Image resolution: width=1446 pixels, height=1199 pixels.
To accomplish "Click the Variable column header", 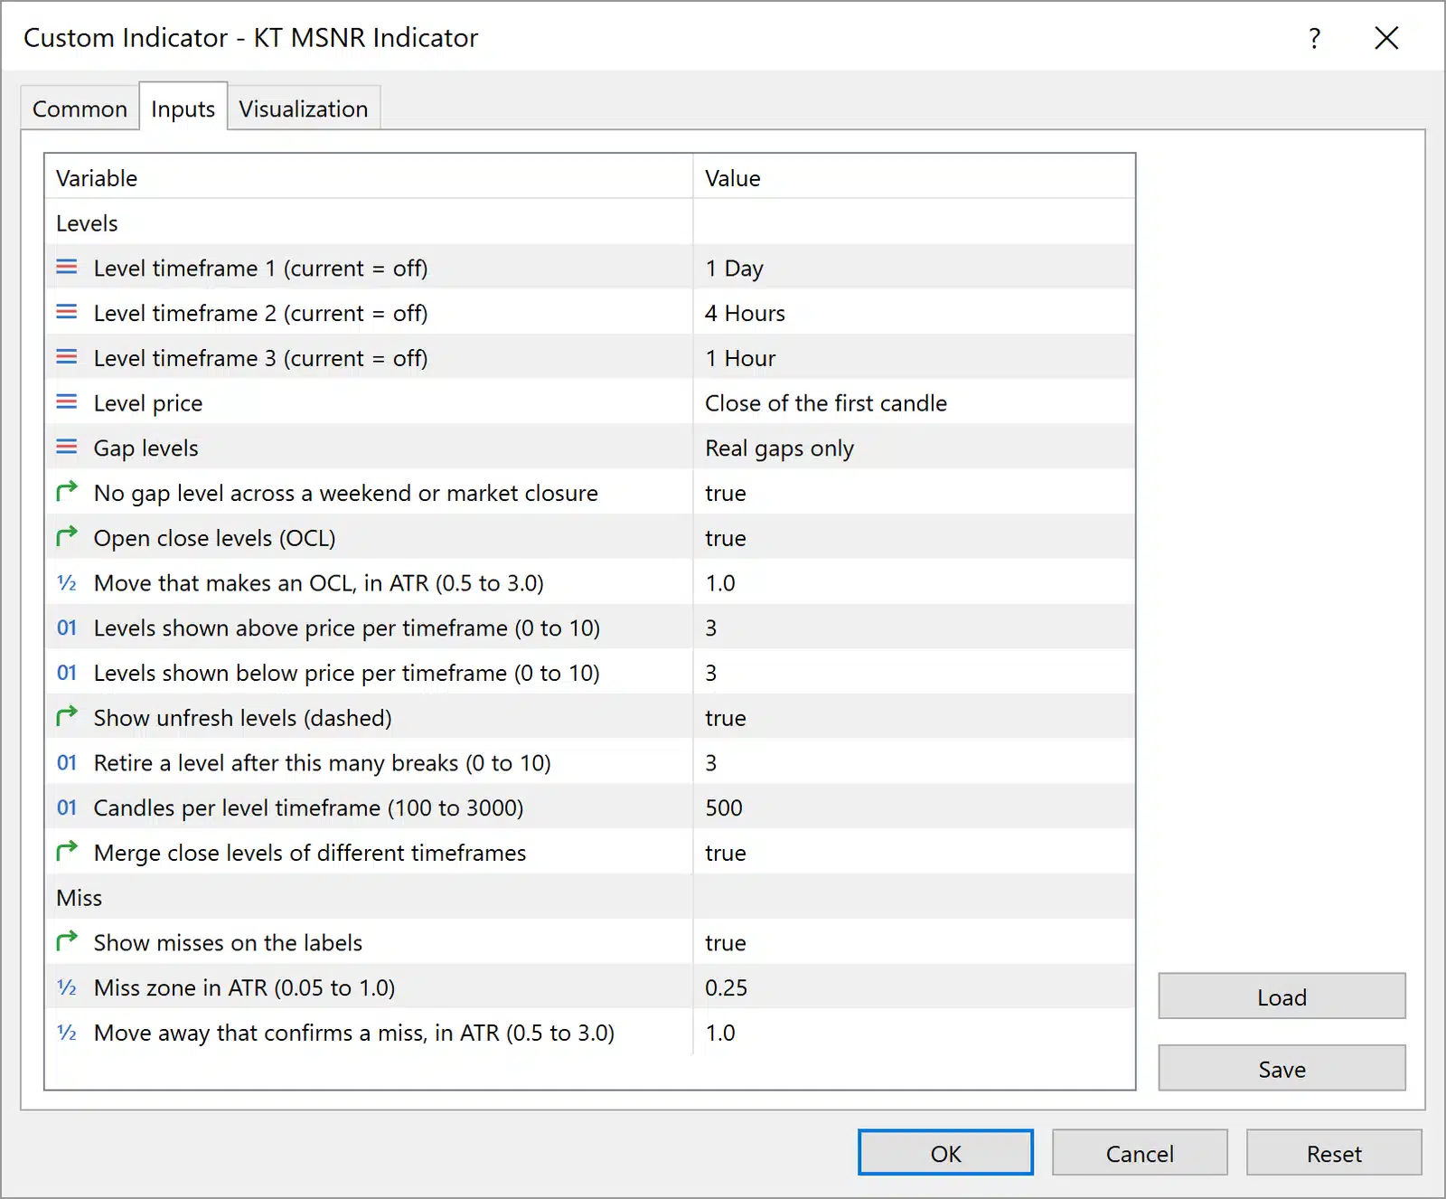I will 369,177.
